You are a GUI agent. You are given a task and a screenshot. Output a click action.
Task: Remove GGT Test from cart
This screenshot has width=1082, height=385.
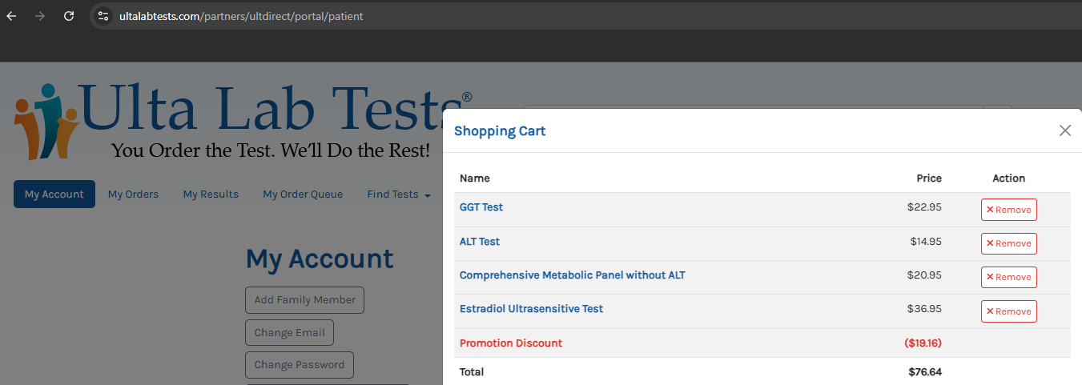click(1008, 210)
